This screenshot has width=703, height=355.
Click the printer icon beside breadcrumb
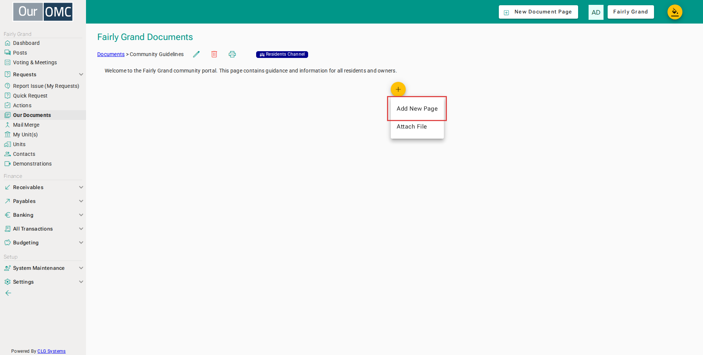click(232, 54)
